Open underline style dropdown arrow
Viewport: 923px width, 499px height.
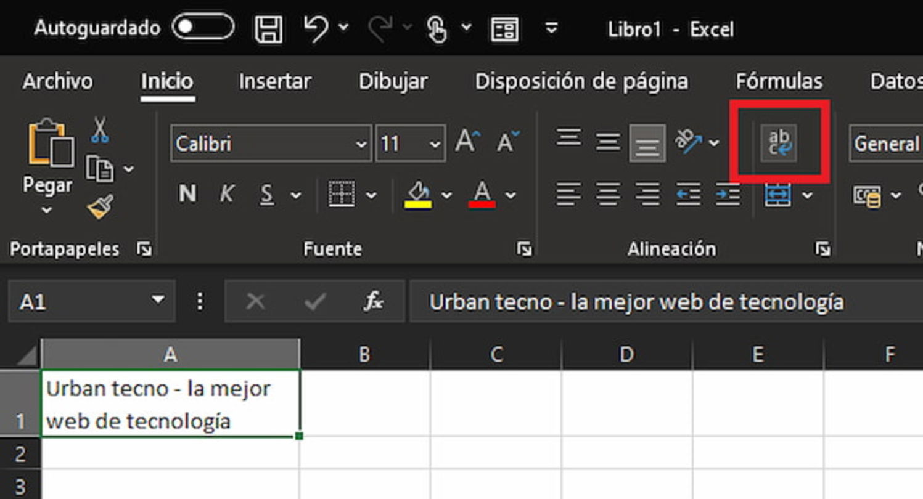point(296,195)
